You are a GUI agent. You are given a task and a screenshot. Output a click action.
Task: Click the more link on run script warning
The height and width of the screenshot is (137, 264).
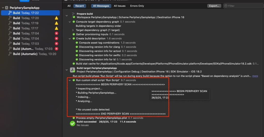click(x=255, y=76)
